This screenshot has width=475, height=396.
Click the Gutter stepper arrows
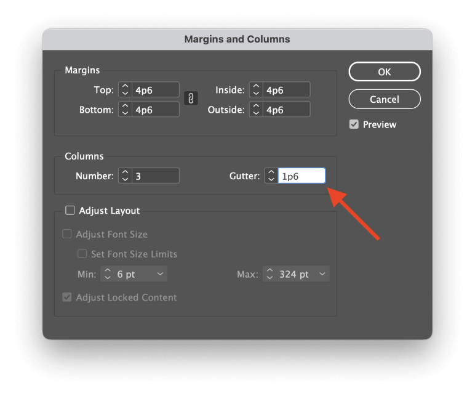click(x=271, y=176)
